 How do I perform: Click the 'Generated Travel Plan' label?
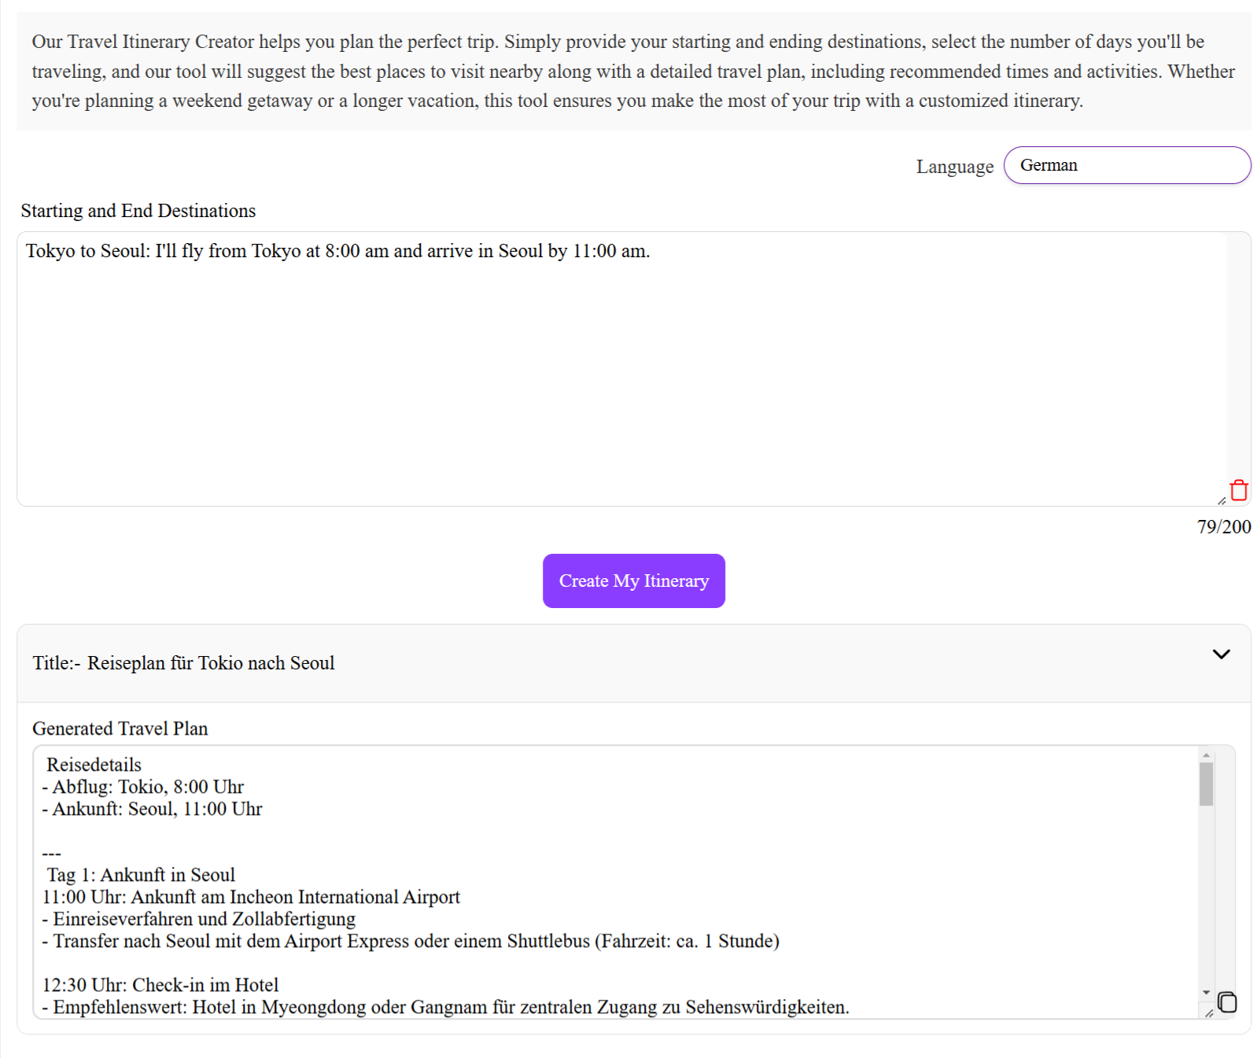[x=120, y=728]
